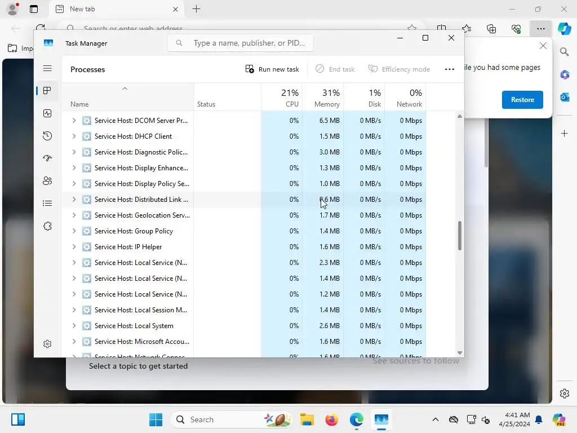577x433 pixels.
Task: Dismiss the Edge restore pages popup
Action: 543,46
